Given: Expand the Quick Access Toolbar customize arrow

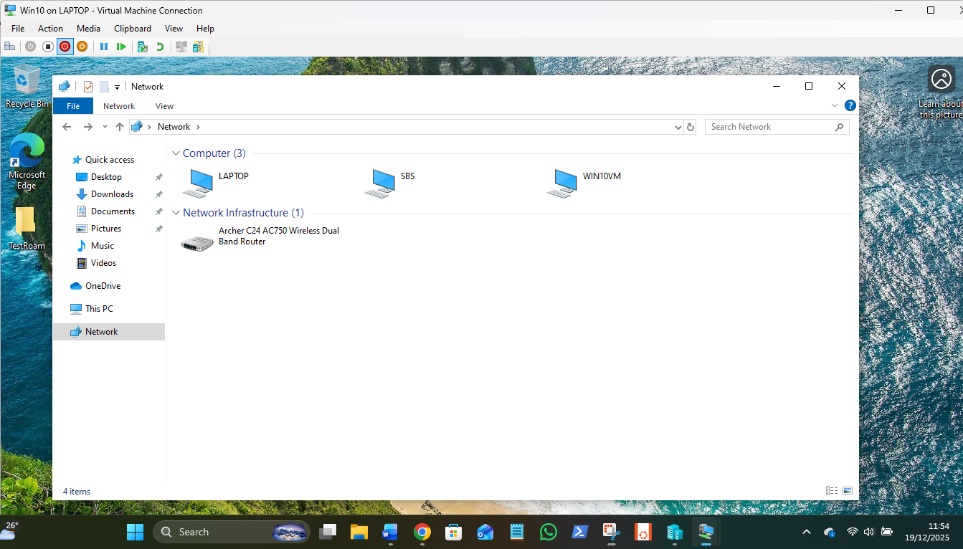Looking at the screenshot, I should pos(117,87).
